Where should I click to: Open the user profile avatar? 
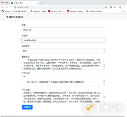[x=120, y=7]
